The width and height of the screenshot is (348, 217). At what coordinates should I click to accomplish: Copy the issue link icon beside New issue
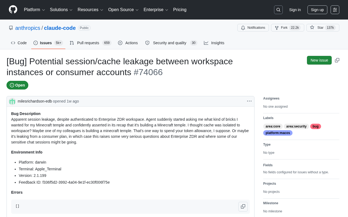337,60
